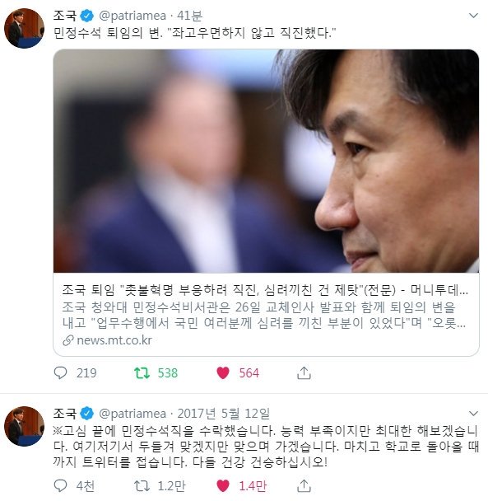Open the 2017년 5월 12일 timestamp link

223,414
